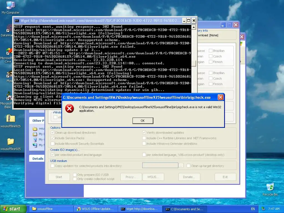Click the system tray notification icon
284x213 pixels.
pos(263,209)
